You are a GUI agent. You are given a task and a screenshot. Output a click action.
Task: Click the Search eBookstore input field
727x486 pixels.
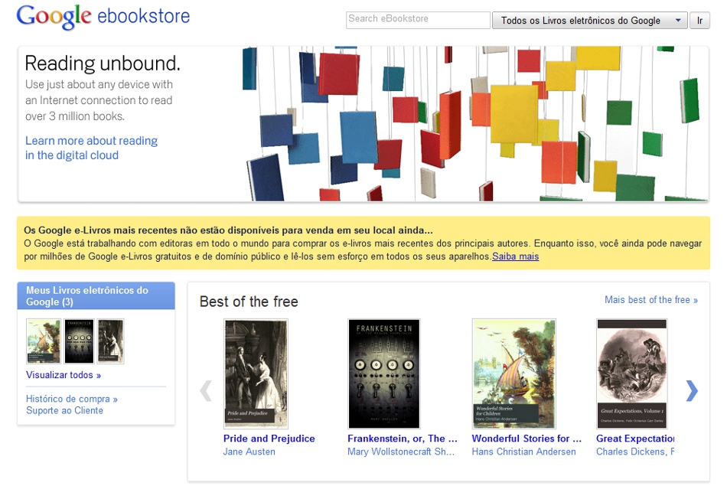pos(418,20)
